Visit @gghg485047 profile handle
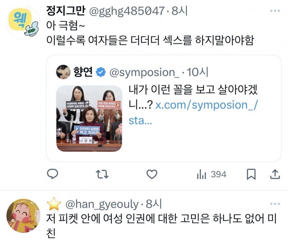The width and height of the screenshot is (288, 242). pos(127,11)
